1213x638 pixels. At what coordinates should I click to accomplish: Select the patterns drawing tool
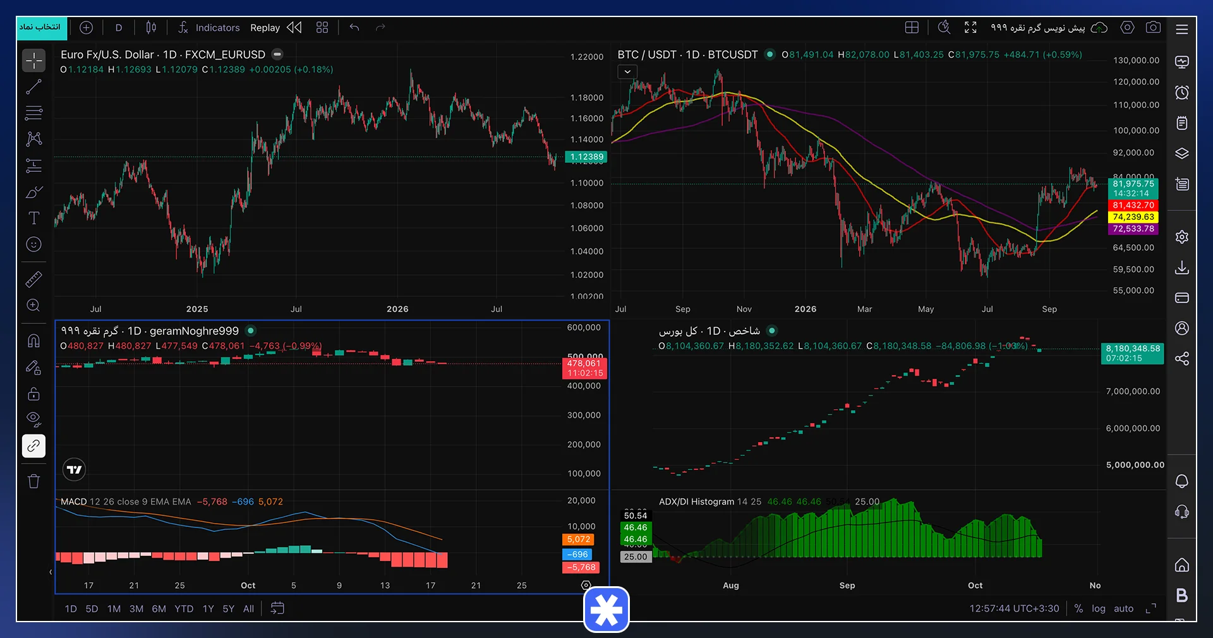[x=33, y=139]
